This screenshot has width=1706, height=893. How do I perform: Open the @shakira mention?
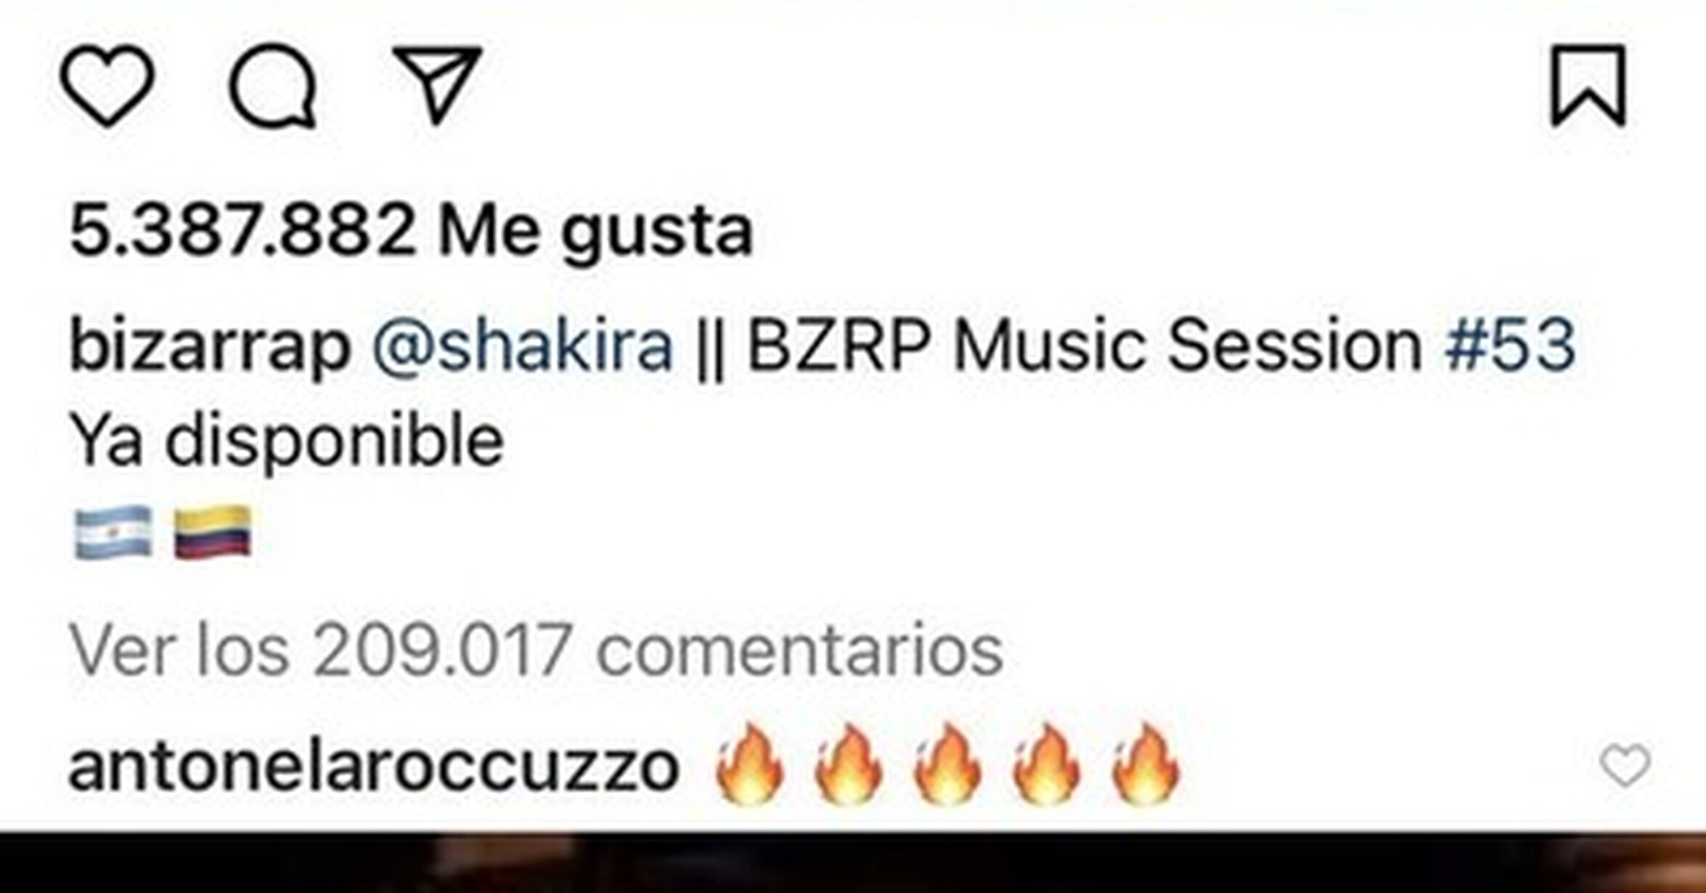pos(522,346)
